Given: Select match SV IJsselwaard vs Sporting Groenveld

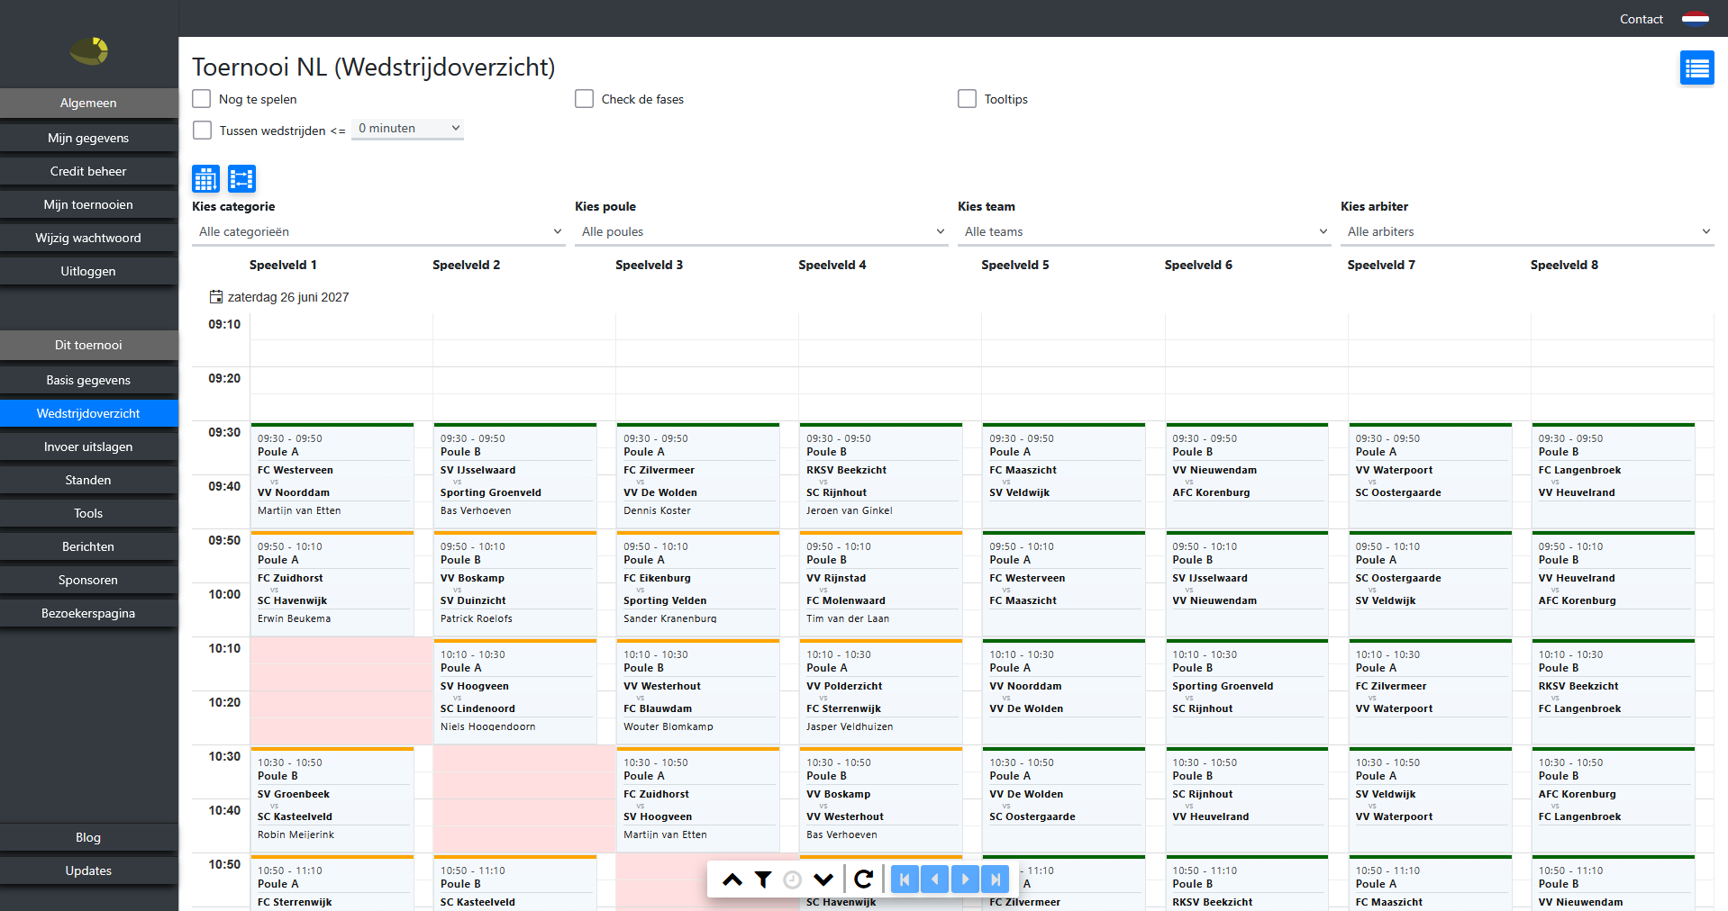Looking at the screenshot, I should (x=514, y=475).
